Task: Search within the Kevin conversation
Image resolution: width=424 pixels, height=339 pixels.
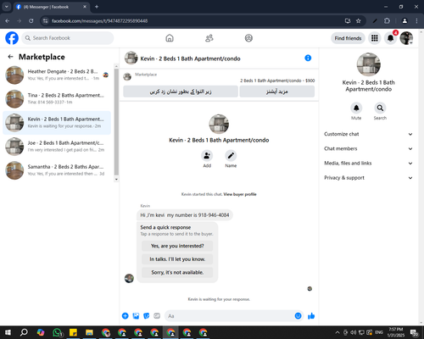Action: pyautogui.click(x=380, y=108)
